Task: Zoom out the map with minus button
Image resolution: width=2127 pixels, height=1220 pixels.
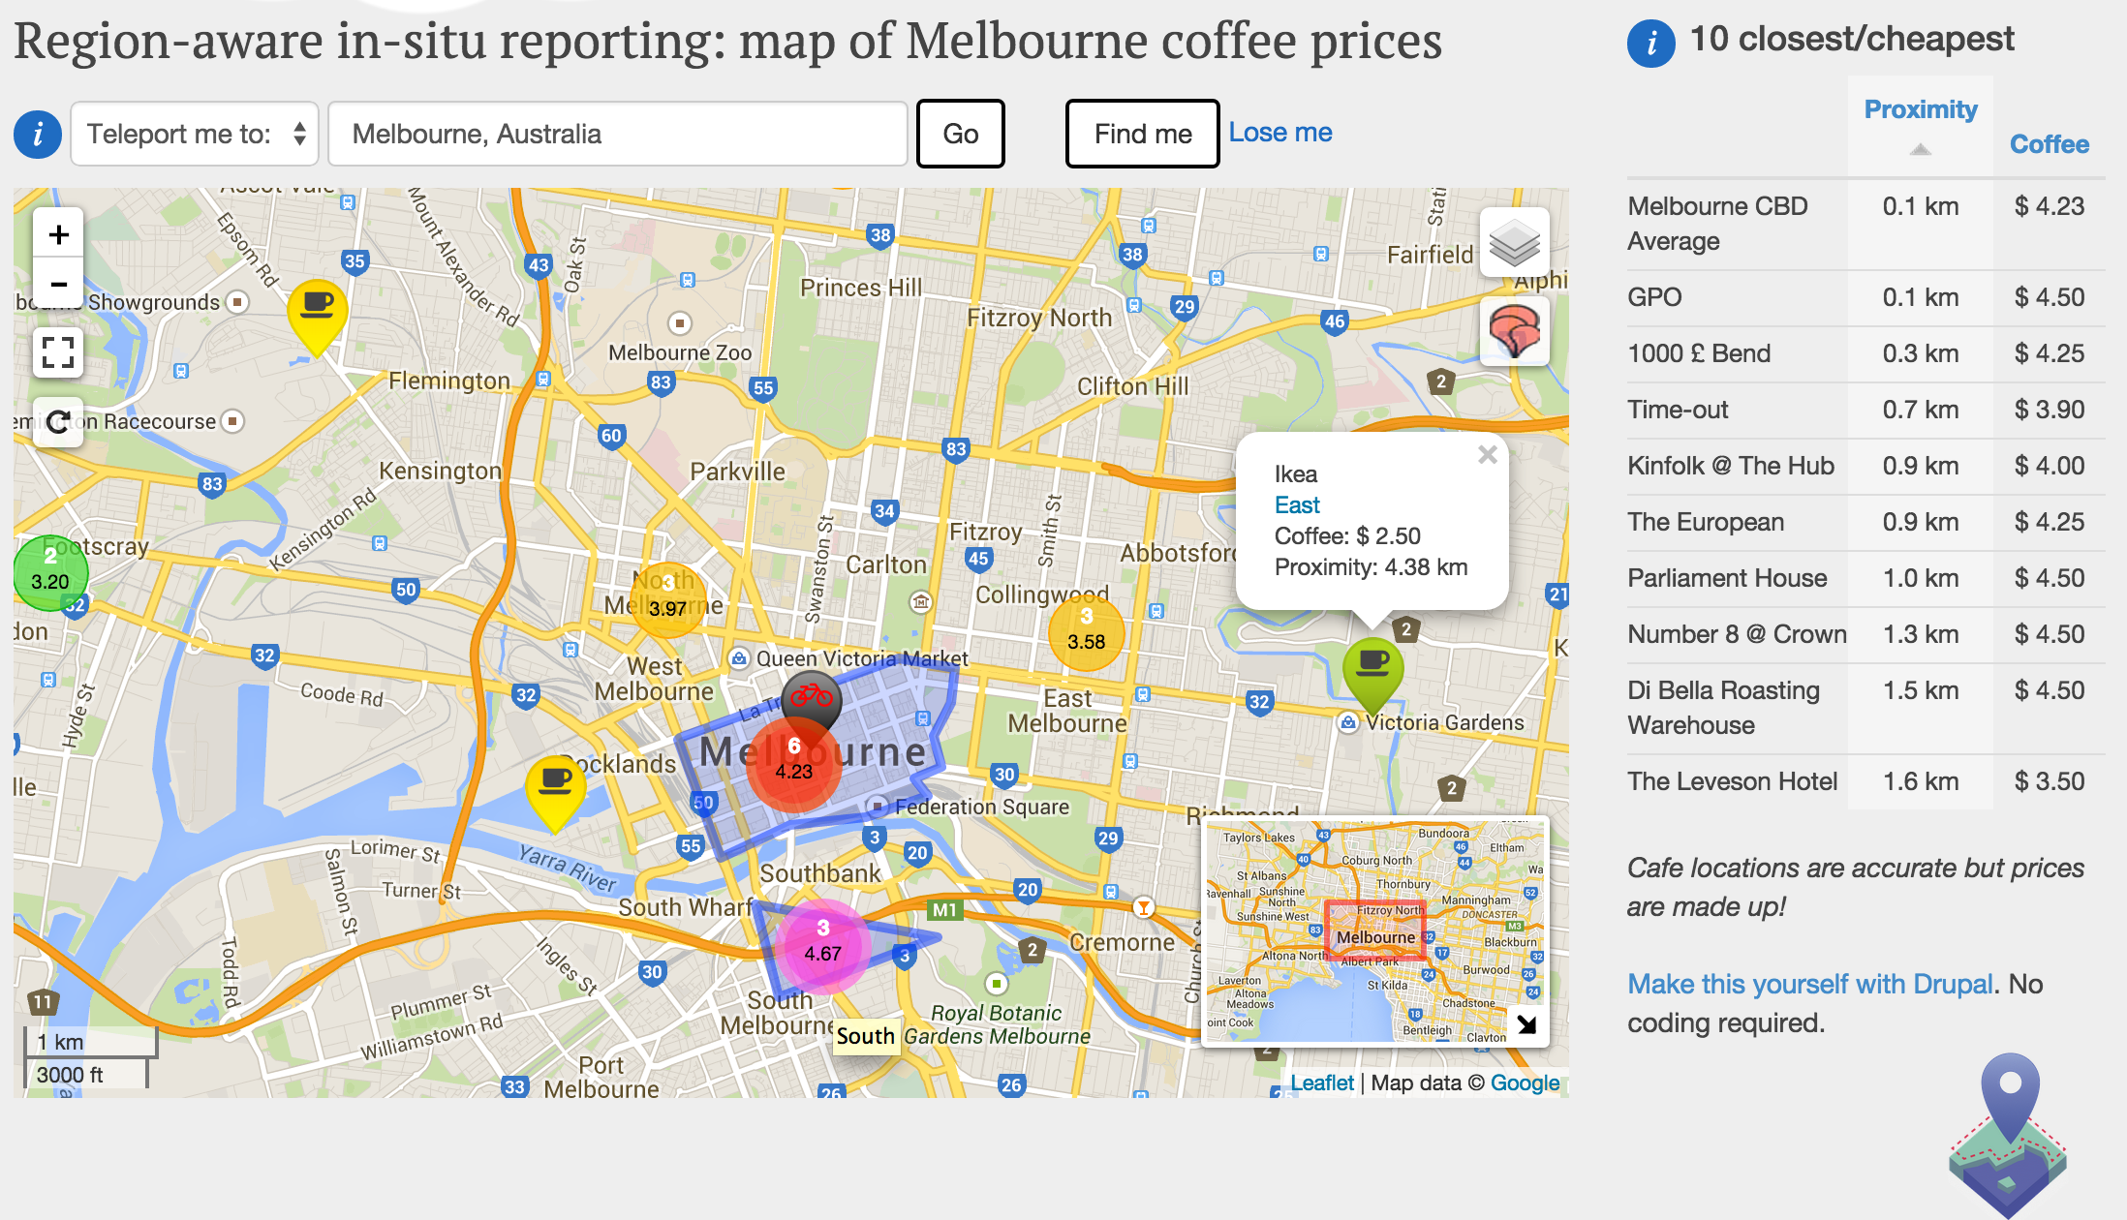Action: (58, 284)
